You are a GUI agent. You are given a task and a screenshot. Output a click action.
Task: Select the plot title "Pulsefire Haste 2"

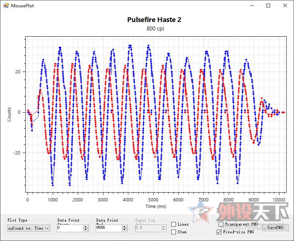point(154,20)
